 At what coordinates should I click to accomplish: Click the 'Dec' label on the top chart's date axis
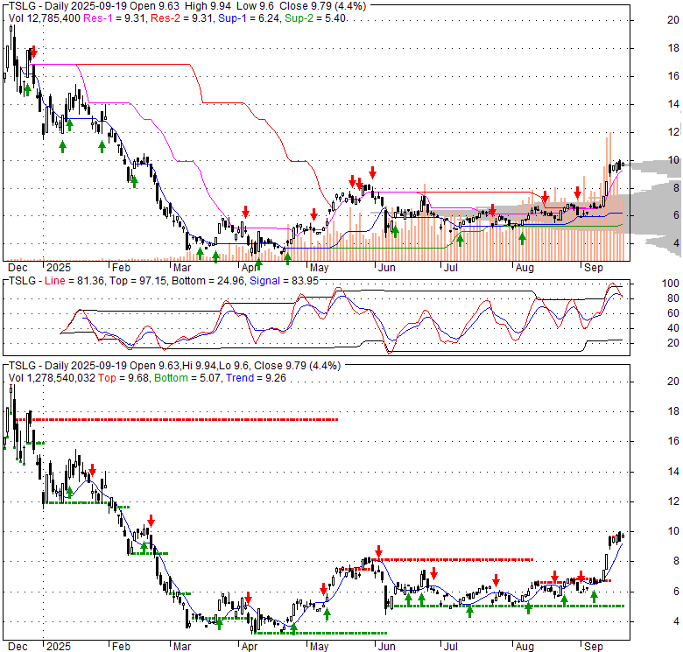(18, 268)
